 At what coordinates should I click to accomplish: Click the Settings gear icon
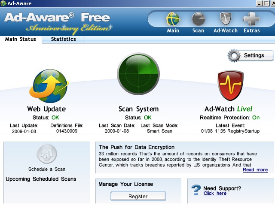coord(234,55)
